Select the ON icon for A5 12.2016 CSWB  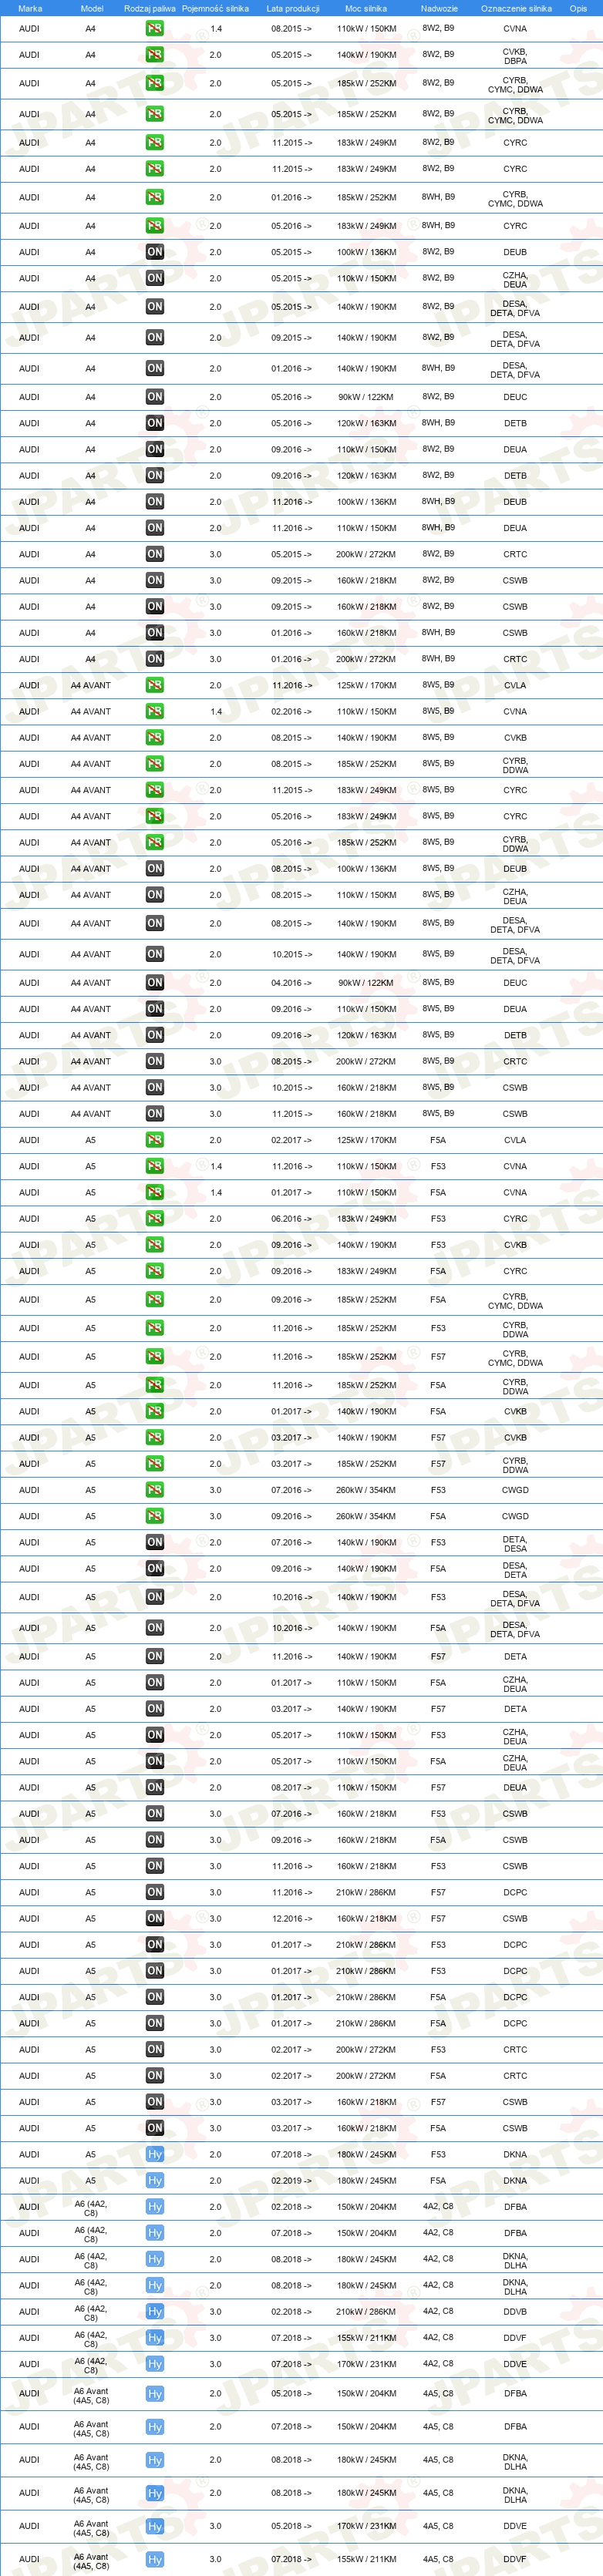pos(154,1918)
